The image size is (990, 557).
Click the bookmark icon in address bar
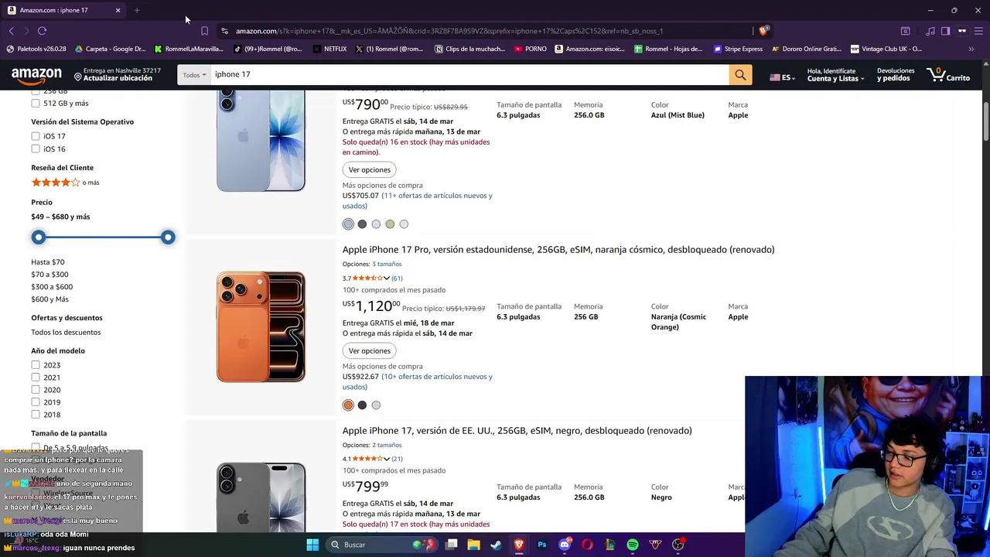click(x=204, y=31)
